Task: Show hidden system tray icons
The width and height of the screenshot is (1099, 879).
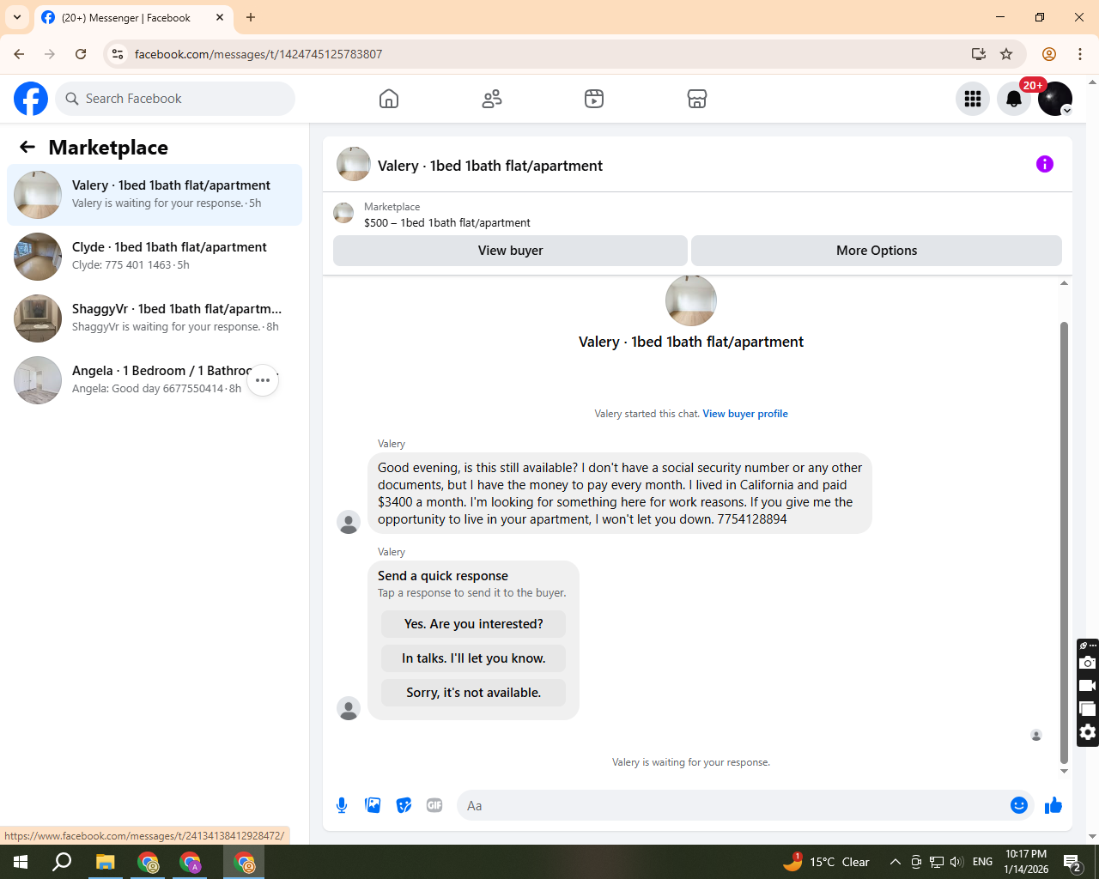Action: click(x=895, y=862)
